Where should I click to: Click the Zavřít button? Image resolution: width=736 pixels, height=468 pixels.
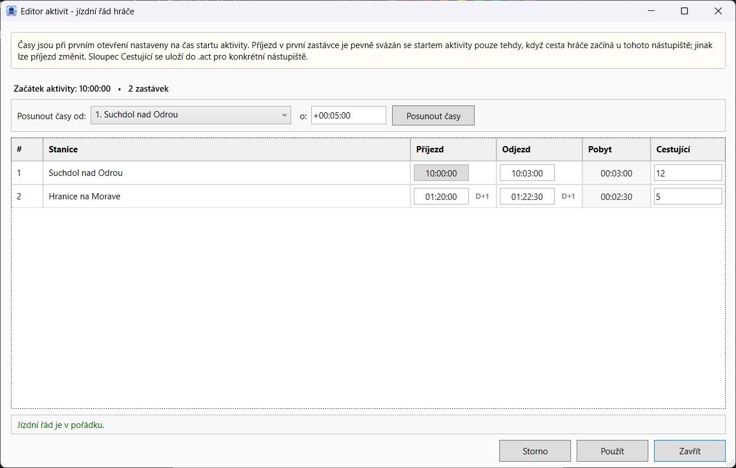[x=690, y=451]
